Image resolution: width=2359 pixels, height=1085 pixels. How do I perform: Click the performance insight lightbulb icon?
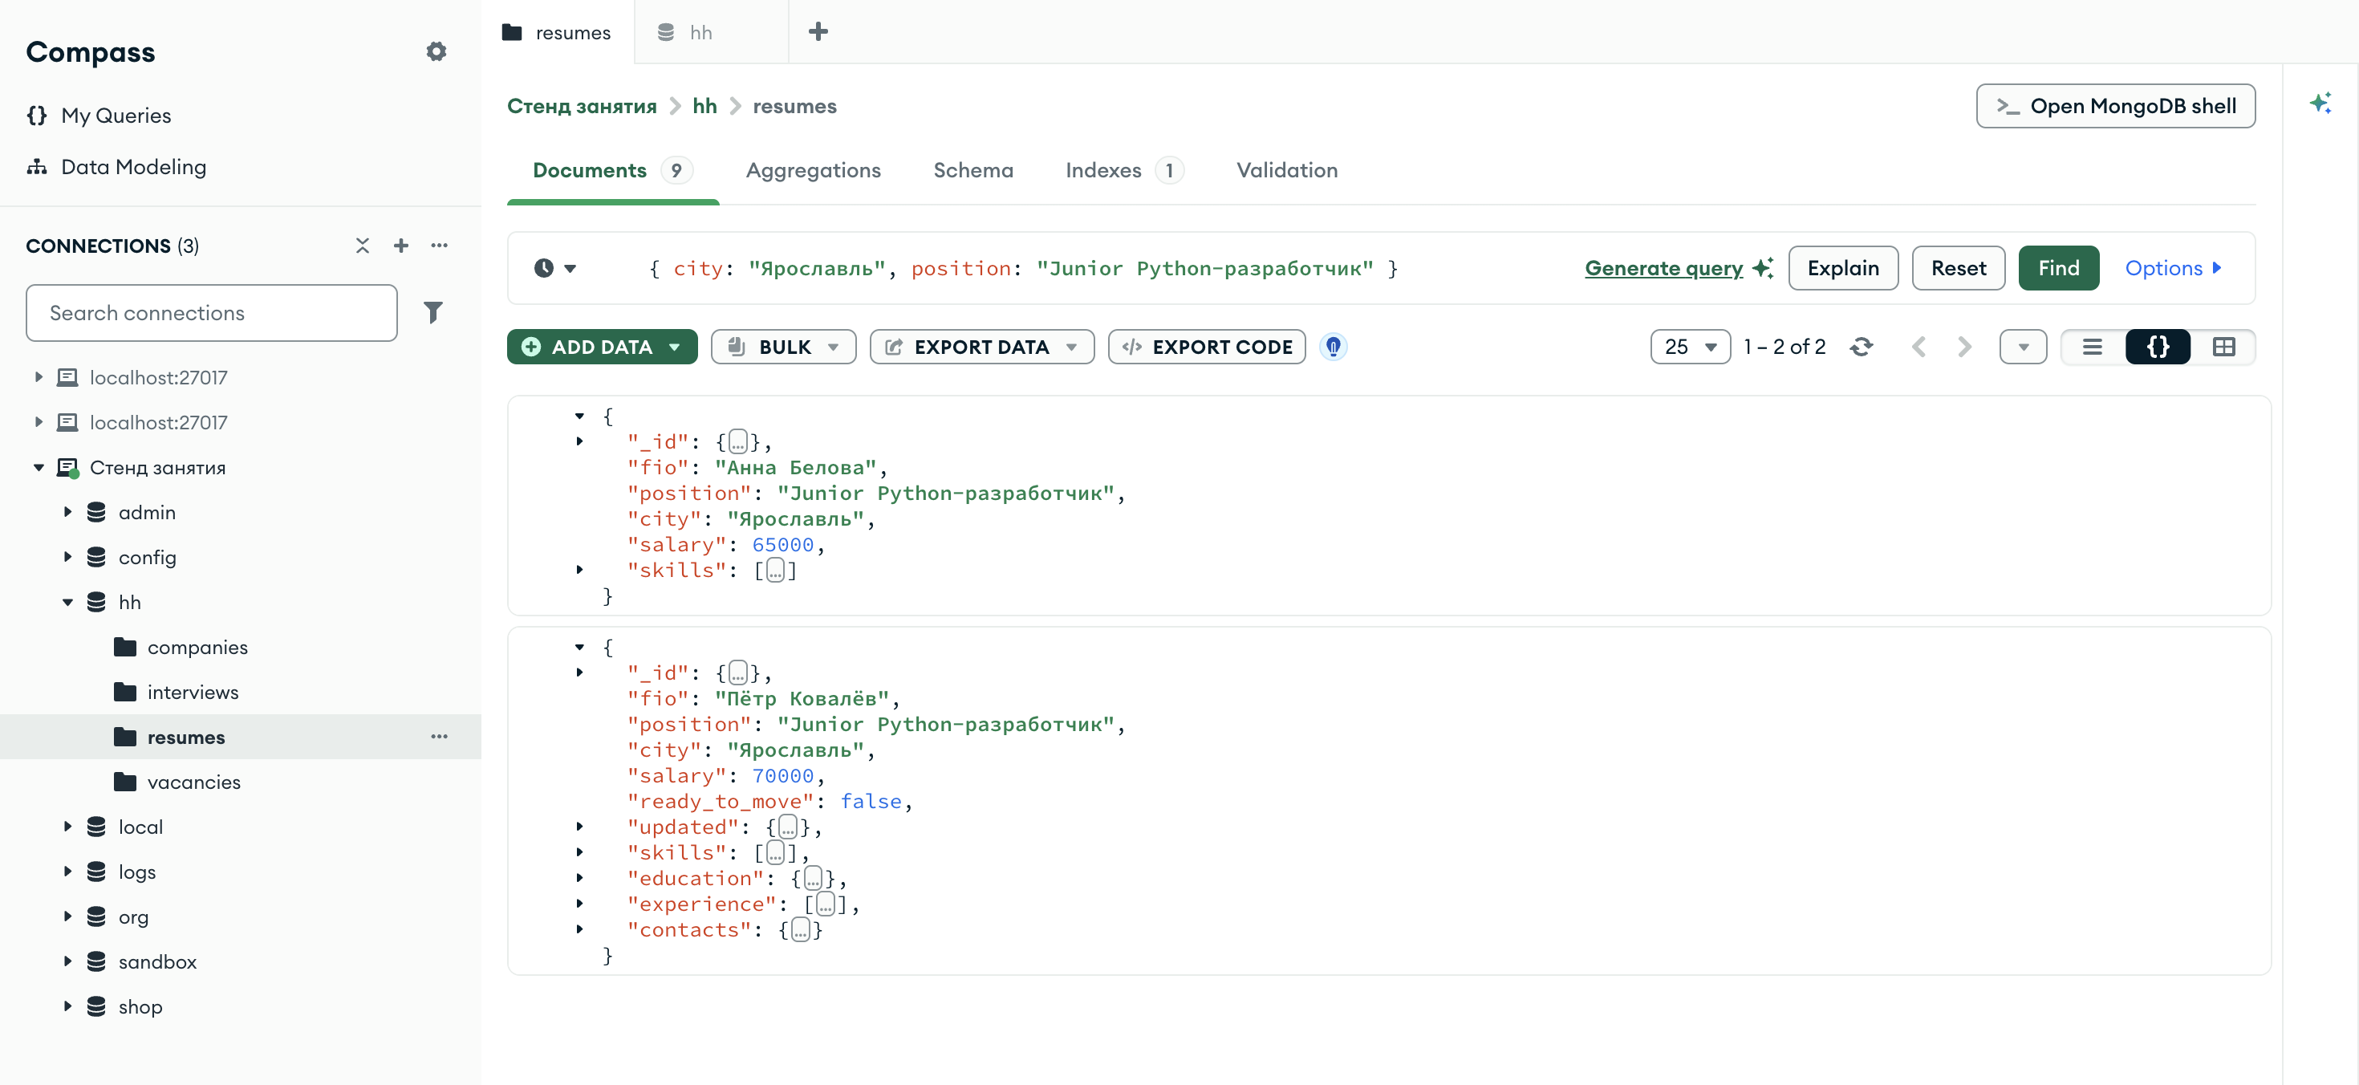tap(1334, 347)
